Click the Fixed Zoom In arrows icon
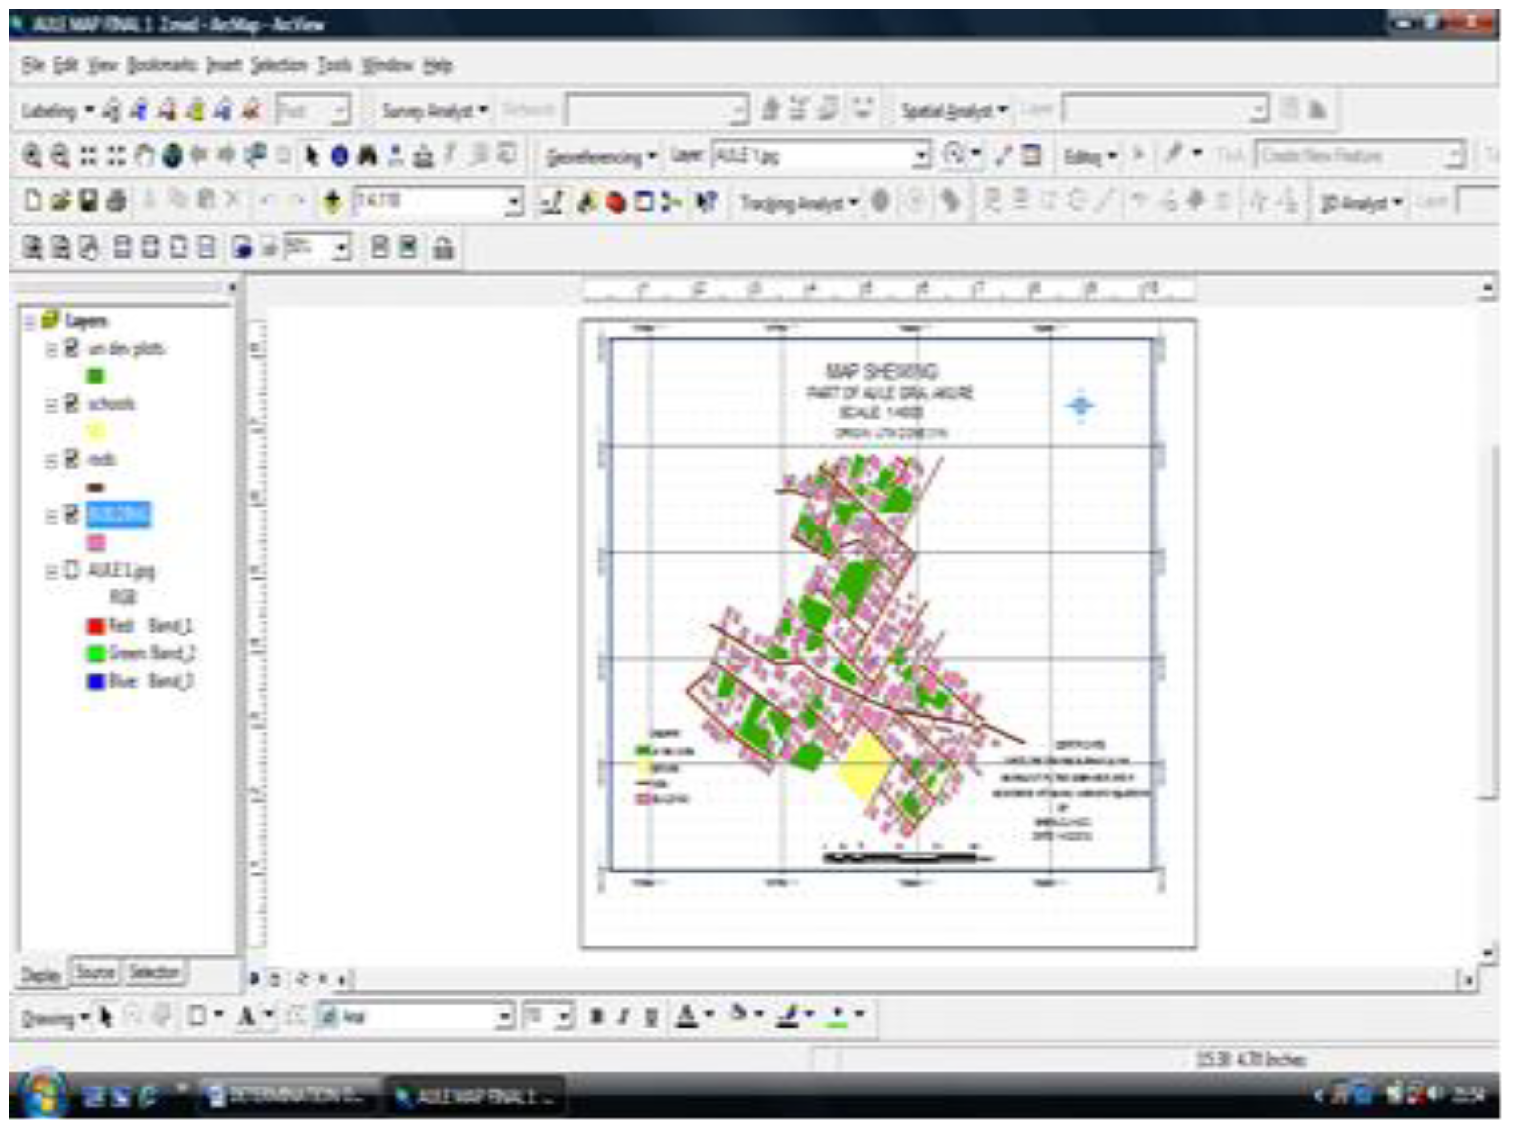 point(89,156)
